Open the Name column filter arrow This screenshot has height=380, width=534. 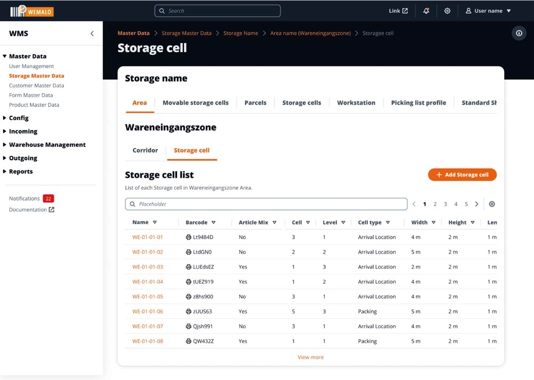pyautogui.click(x=155, y=223)
